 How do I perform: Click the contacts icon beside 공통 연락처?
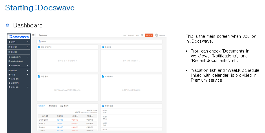(x=10, y=83)
